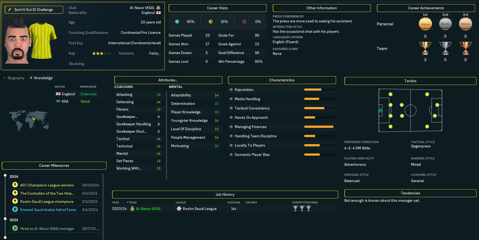479x240 pixels.
Task: Click the three-star Rep rating
Action: point(101,54)
